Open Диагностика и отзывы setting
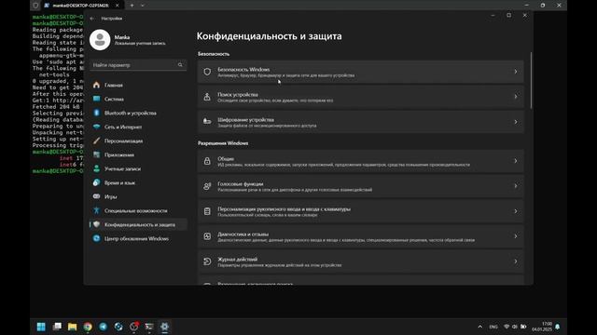The width and height of the screenshot is (597, 335). click(360, 236)
